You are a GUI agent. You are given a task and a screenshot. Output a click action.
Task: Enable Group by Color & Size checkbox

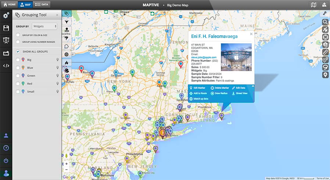click(18, 35)
